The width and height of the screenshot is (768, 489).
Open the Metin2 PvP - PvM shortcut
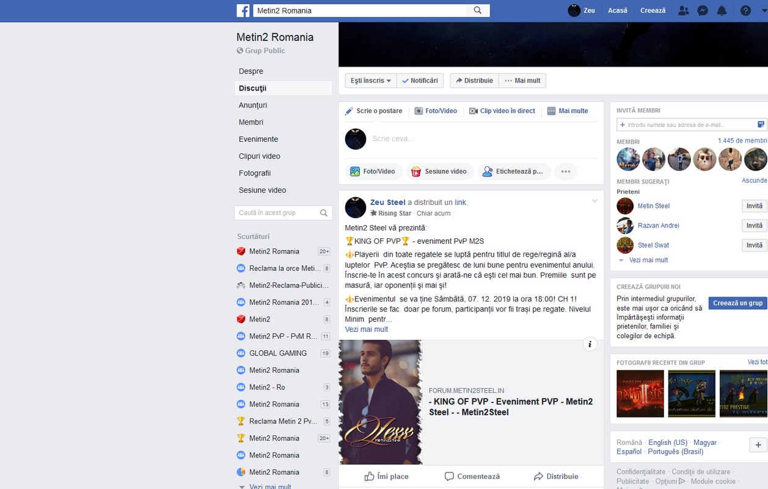(283, 336)
